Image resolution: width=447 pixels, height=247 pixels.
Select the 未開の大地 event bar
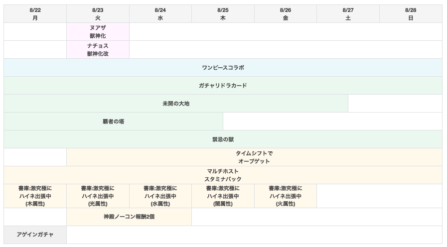(x=176, y=104)
